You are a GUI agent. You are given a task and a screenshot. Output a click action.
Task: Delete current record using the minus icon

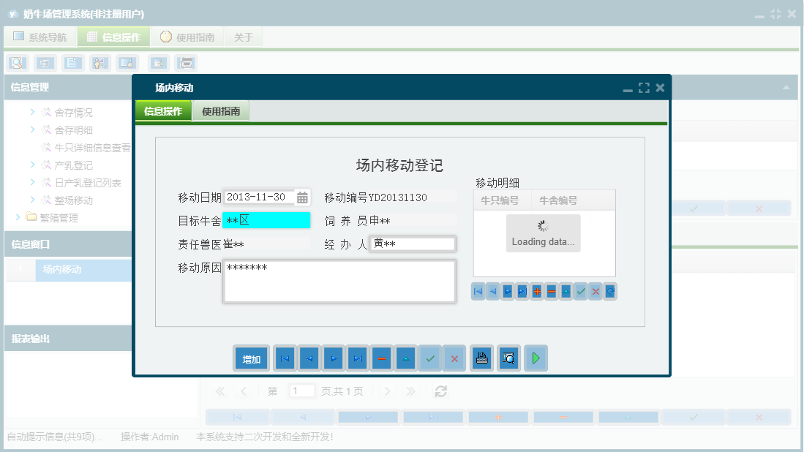[551, 291]
